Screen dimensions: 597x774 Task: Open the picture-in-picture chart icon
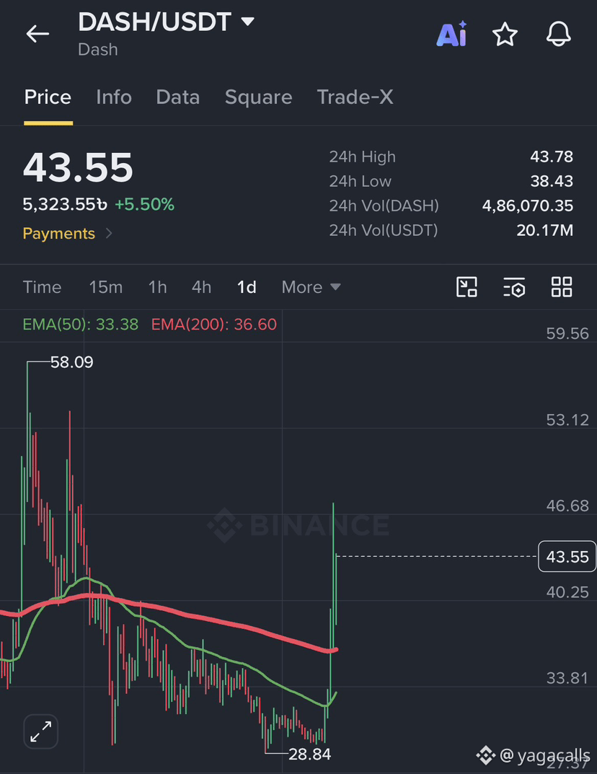point(466,287)
